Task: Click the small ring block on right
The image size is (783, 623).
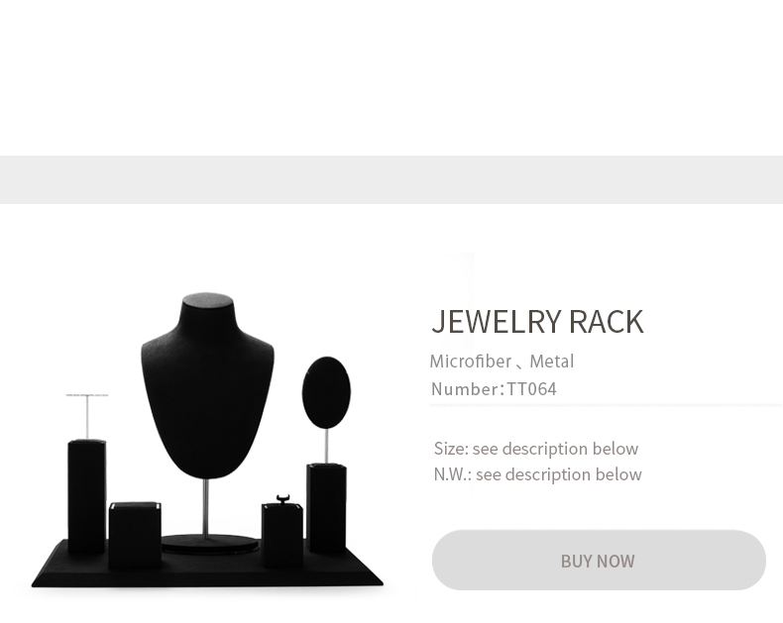Action: pos(281,533)
